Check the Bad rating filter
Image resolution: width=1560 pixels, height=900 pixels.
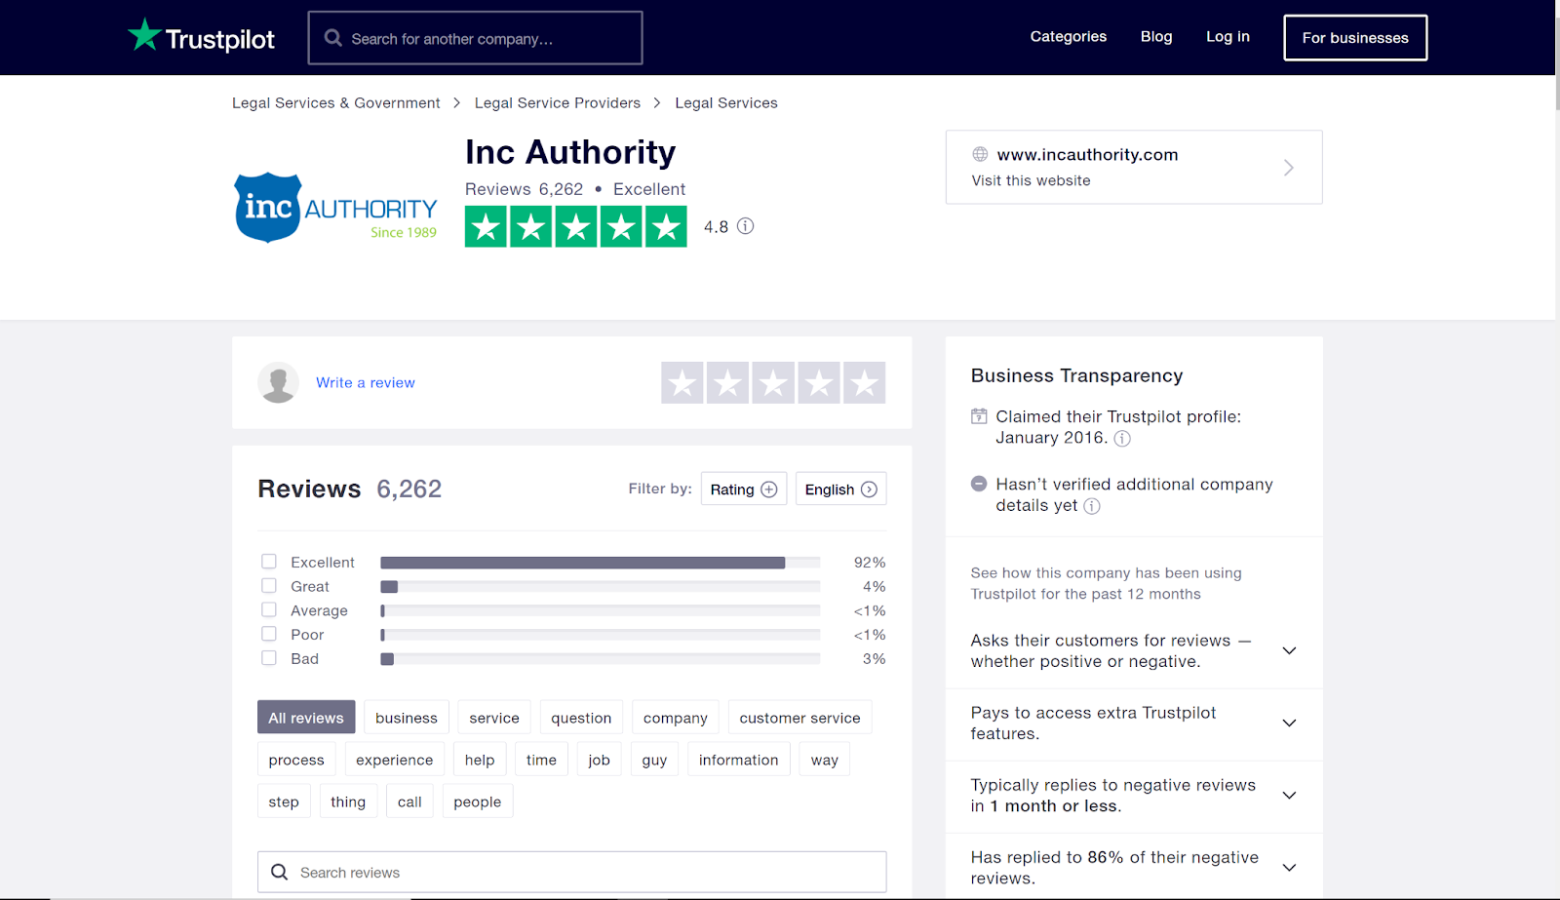click(269, 658)
